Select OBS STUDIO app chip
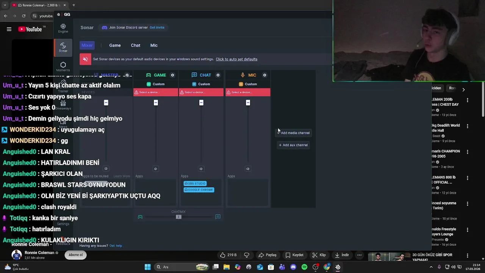Screen dimensions: 485x273 [x=195, y=184]
